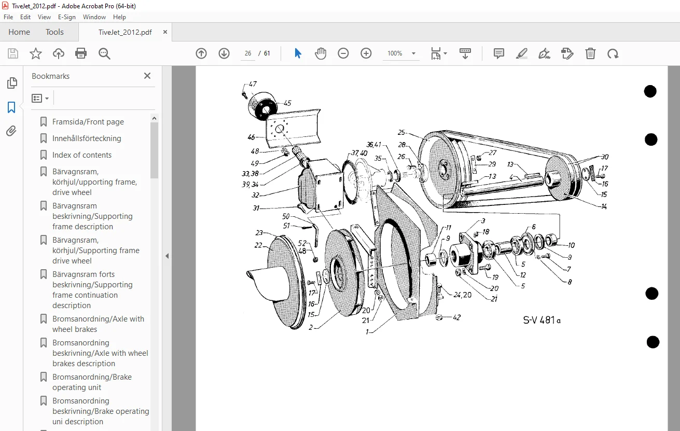The width and height of the screenshot is (680, 431).
Task: Open the Help menu
Action: tap(119, 17)
